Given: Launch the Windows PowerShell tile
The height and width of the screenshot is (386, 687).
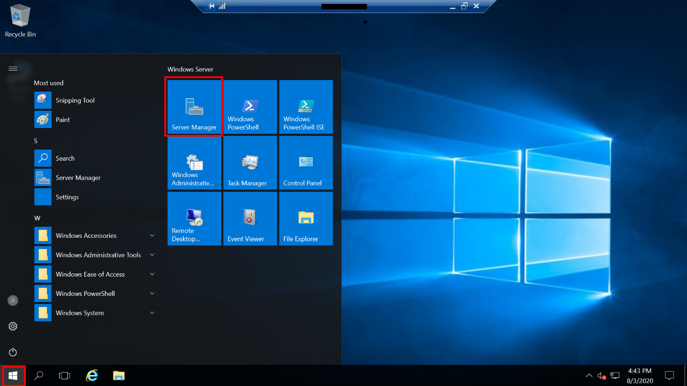Looking at the screenshot, I should (x=250, y=106).
